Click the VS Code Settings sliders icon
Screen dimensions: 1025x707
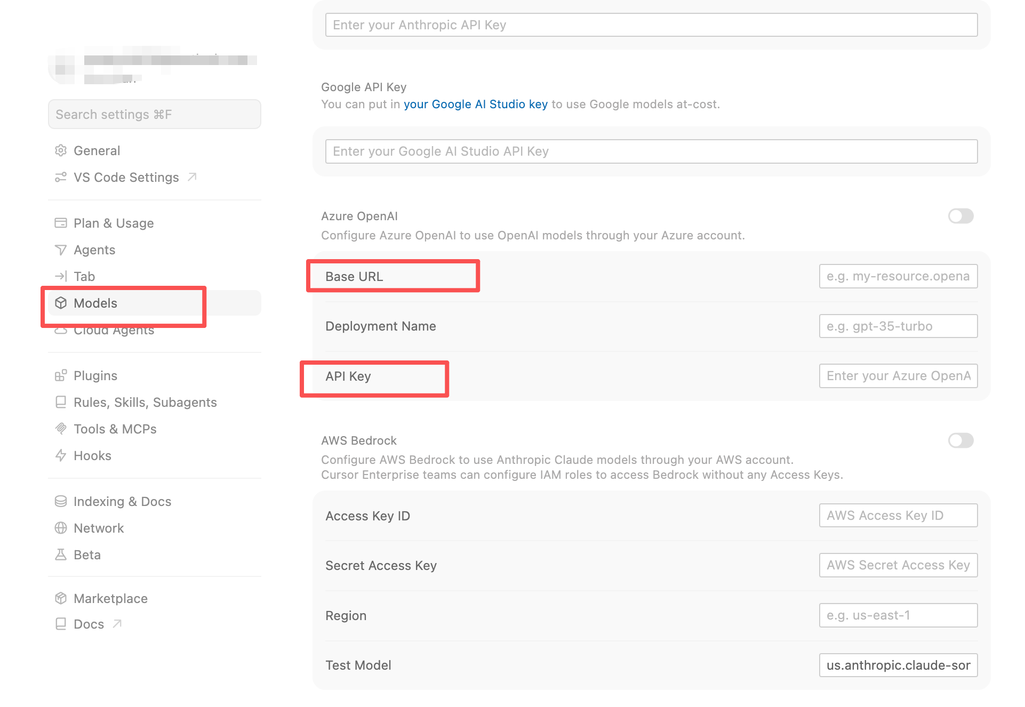(x=61, y=177)
